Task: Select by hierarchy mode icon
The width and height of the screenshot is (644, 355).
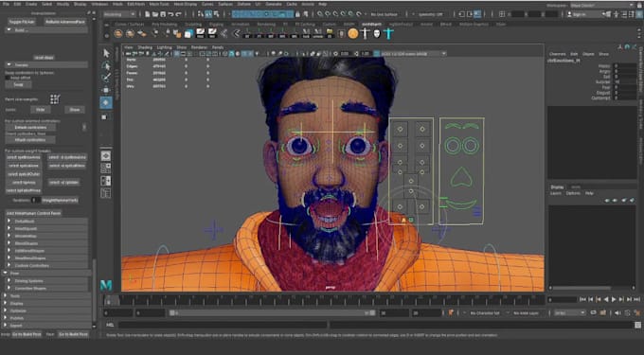Action: [x=201, y=14]
